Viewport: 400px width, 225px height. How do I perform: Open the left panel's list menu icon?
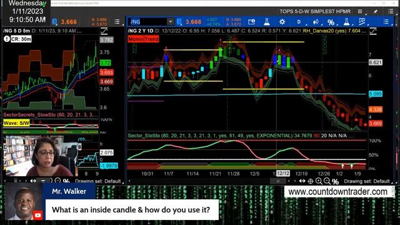coord(117,22)
